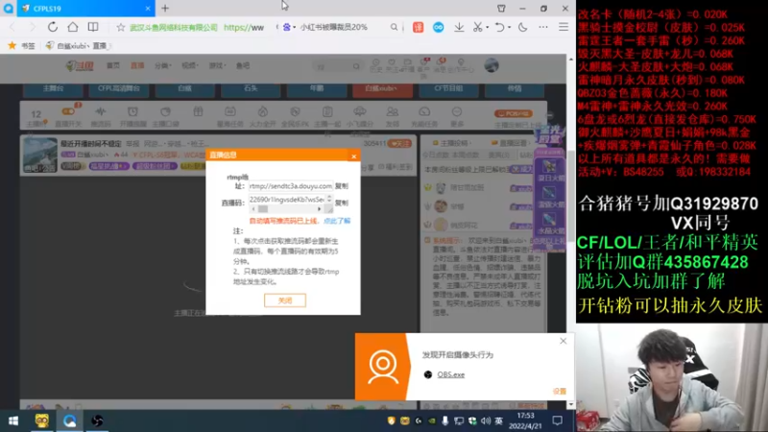Open the browser downloads icon

459,28
